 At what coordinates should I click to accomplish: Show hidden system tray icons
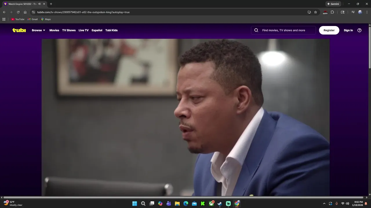(324, 204)
